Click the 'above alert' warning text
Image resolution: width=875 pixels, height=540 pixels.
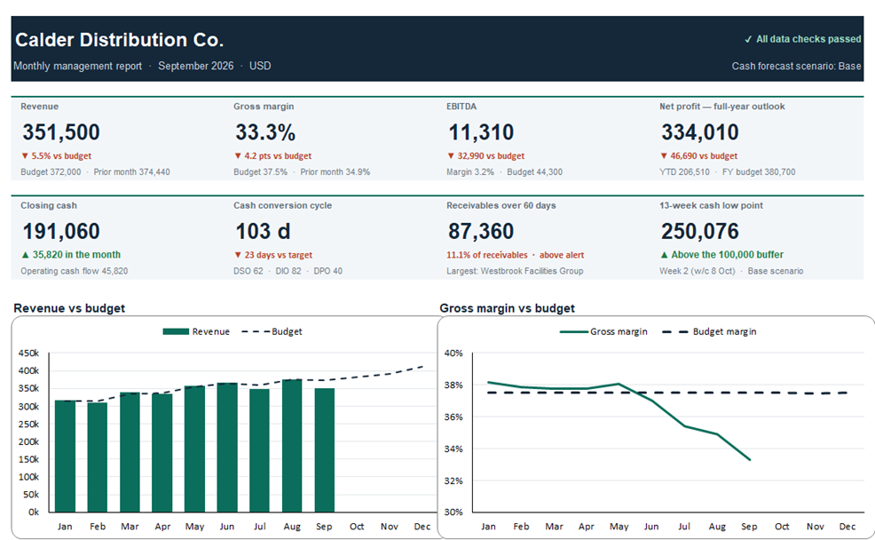pos(562,255)
